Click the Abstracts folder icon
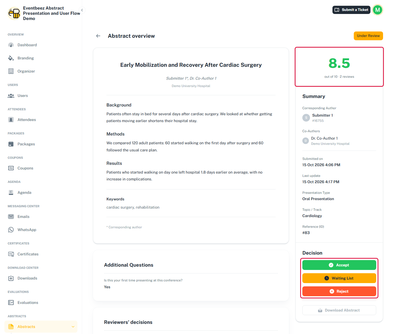 pos(11,327)
